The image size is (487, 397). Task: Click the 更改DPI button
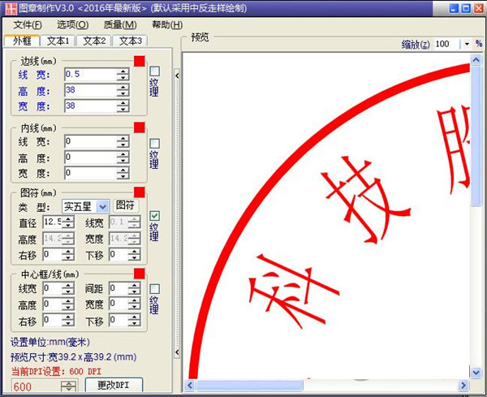[x=114, y=385]
